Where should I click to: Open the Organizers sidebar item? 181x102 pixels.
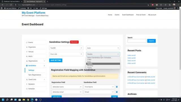36,47
